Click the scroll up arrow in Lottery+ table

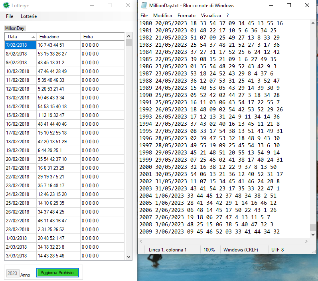click(x=128, y=36)
